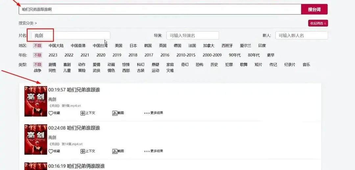Filter by genre 科幻
Image resolution: width=355 pixels, height=170 pixels.
141,64
